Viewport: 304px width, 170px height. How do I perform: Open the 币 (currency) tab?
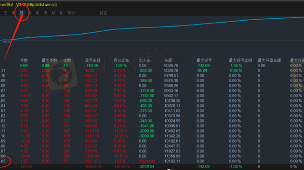[x=45, y=13]
